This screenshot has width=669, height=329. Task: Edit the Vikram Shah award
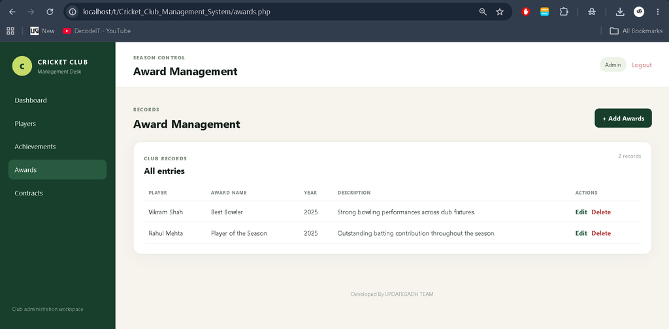click(x=581, y=212)
